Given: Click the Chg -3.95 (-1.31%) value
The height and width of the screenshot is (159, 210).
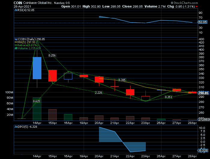Looking at the screenshot, I should tap(181, 6).
